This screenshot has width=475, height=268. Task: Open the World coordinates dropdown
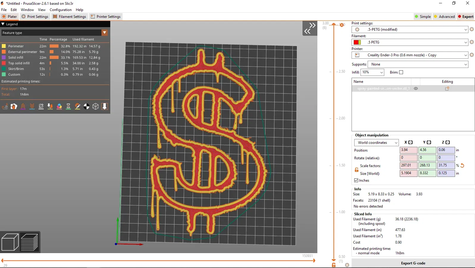click(376, 143)
